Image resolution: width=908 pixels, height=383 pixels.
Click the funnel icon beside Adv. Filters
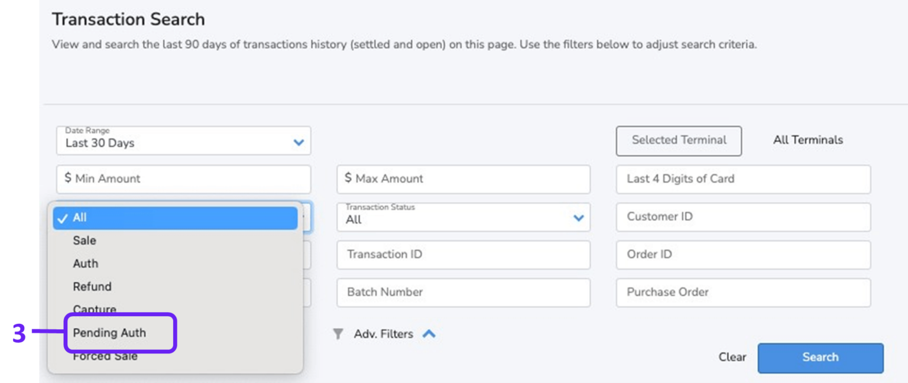click(338, 334)
